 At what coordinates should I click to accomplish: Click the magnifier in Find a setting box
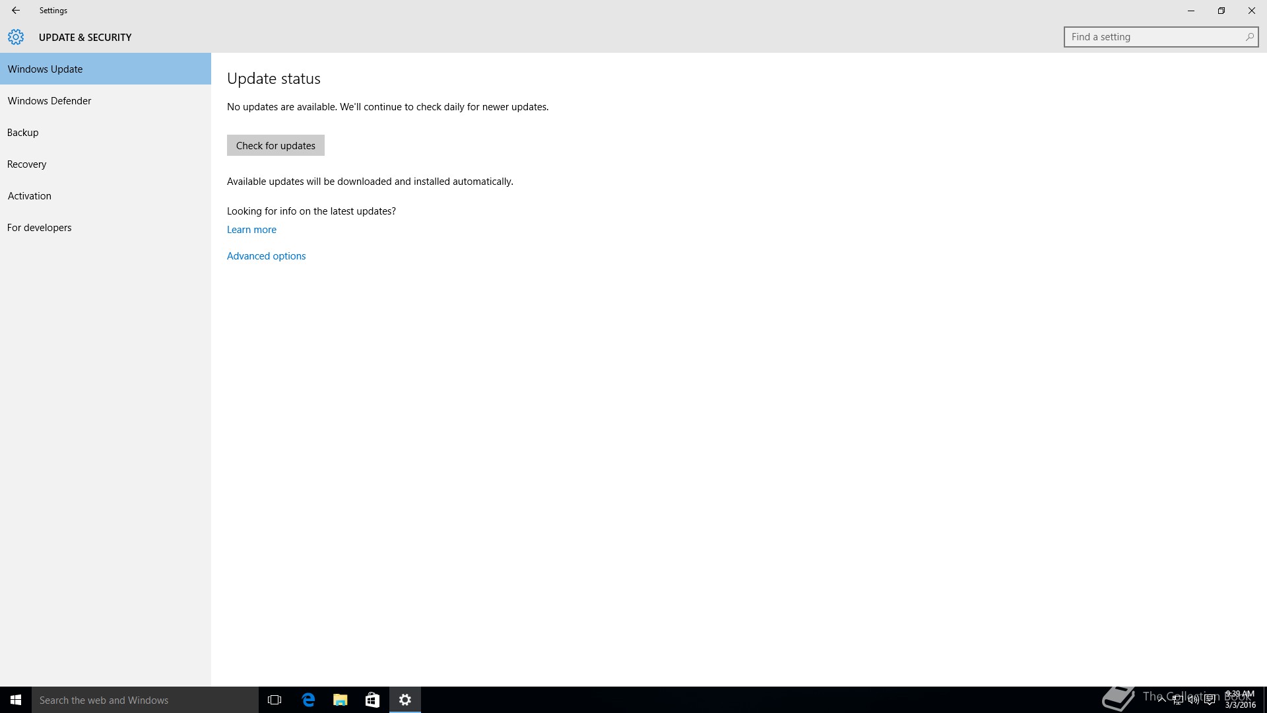(x=1249, y=37)
